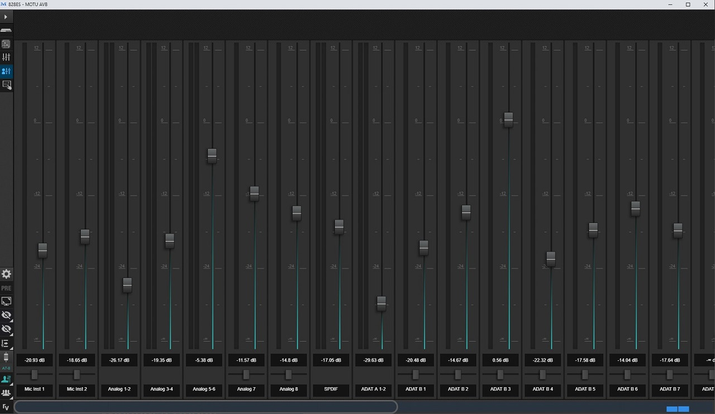Click the -29.63 dB level field
This screenshot has width=715, height=414.
[374, 360]
